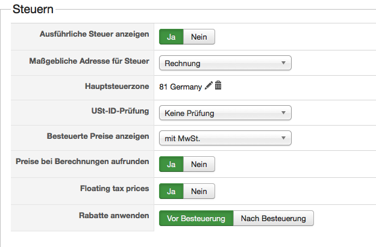
Task: Select Nein for Floating tax prices
Action: coord(199,191)
